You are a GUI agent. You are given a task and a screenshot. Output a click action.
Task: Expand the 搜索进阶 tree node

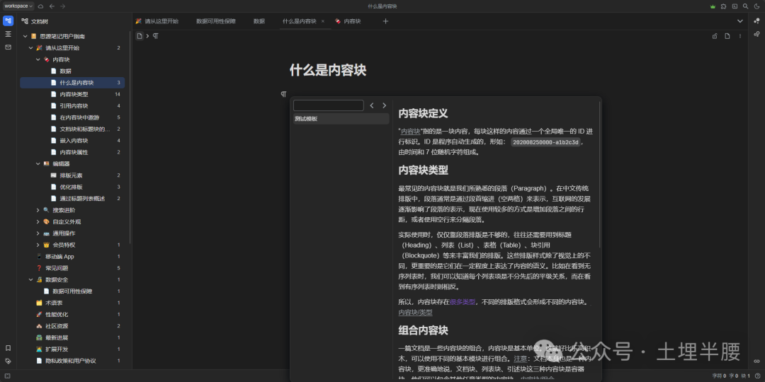pyautogui.click(x=38, y=210)
